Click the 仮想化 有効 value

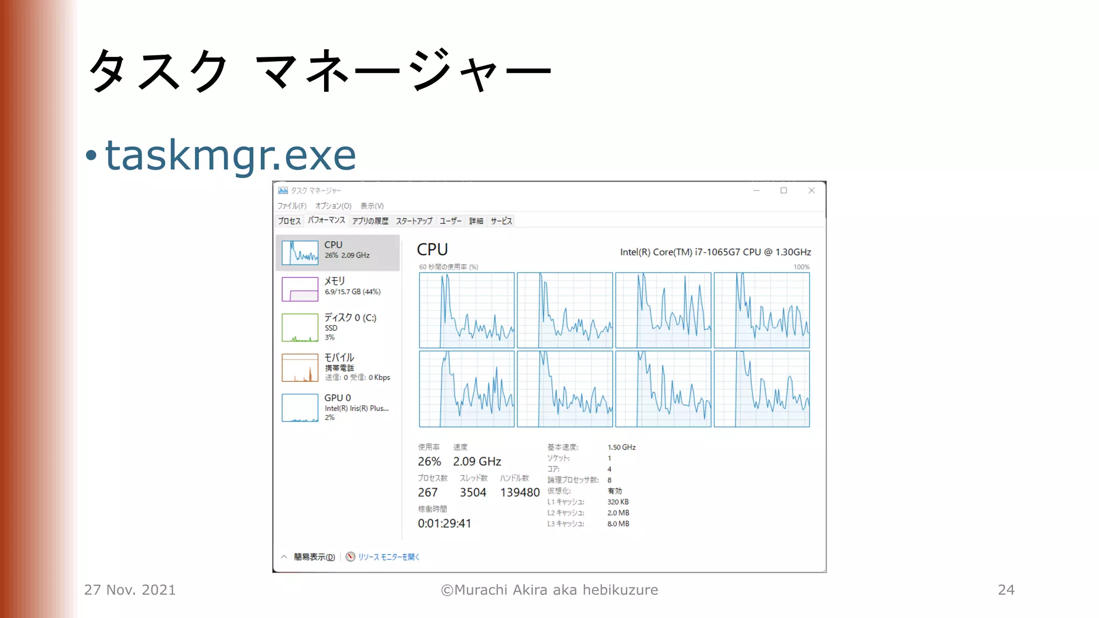[x=614, y=491]
